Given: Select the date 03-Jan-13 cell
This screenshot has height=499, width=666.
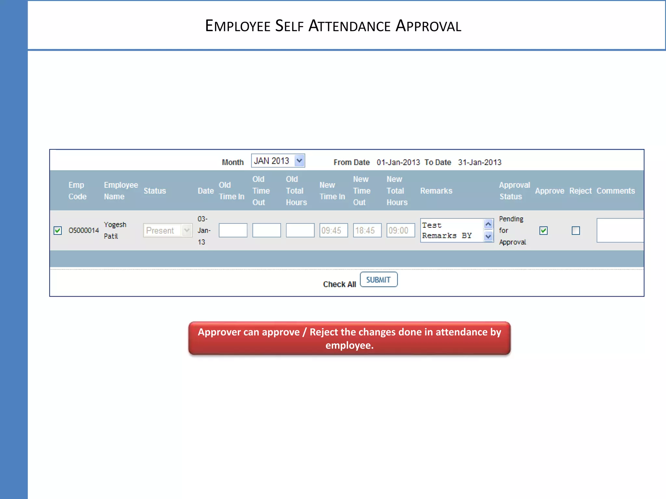Looking at the screenshot, I should pyautogui.click(x=204, y=230).
